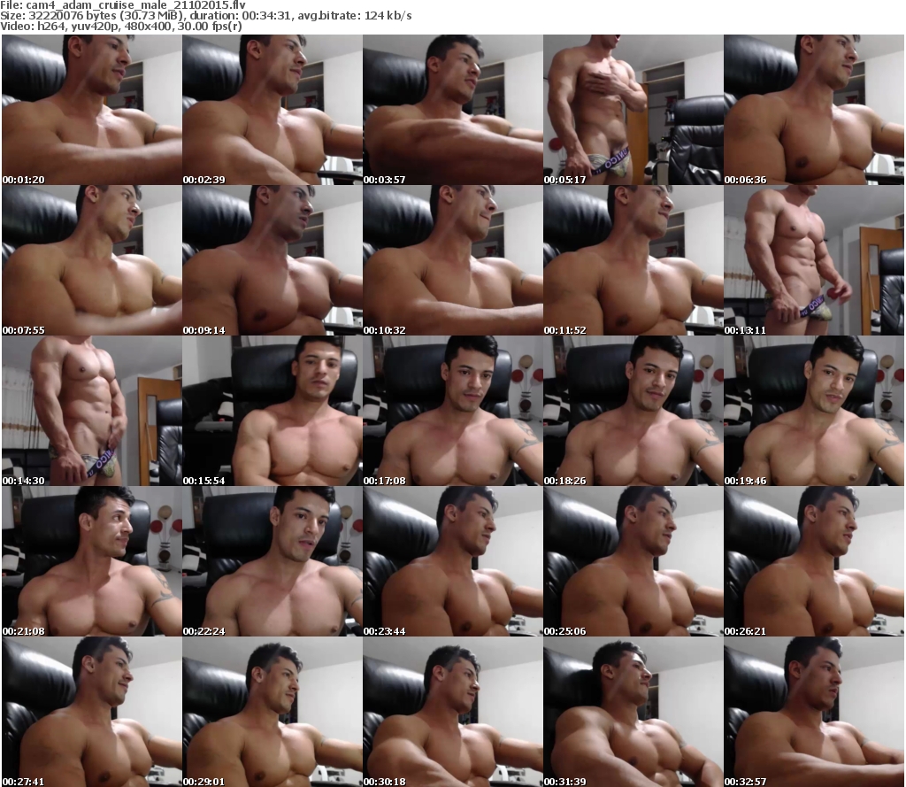The width and height of the screenshot is (906, 787).
Task: Open the frame stamped 00:27:41
Action: (92, 712)
